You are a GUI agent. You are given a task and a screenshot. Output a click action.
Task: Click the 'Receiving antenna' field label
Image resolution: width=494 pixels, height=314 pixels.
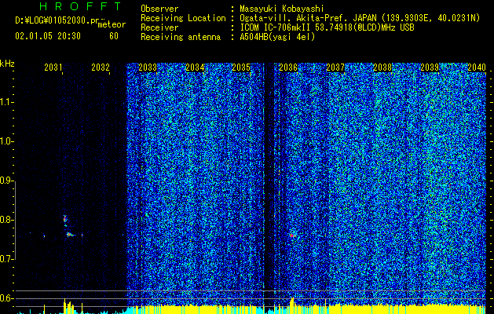point(181,37)
